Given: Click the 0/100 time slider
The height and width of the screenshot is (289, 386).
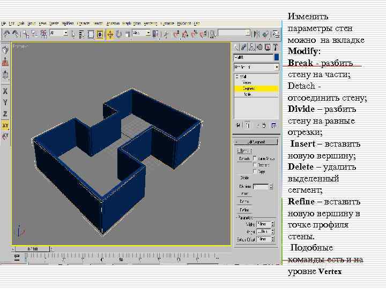Looking at the screenshot, I should pyautogui.click(x=33, y=249).
